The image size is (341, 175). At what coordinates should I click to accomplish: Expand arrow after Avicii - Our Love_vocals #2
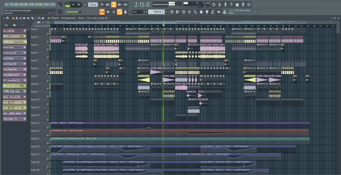point(109,18)
